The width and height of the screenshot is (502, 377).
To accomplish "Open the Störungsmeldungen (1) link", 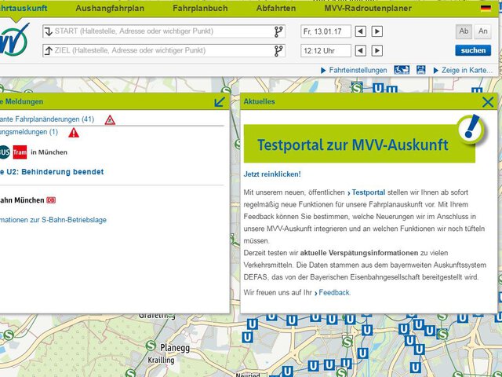I will pos(29,132).
